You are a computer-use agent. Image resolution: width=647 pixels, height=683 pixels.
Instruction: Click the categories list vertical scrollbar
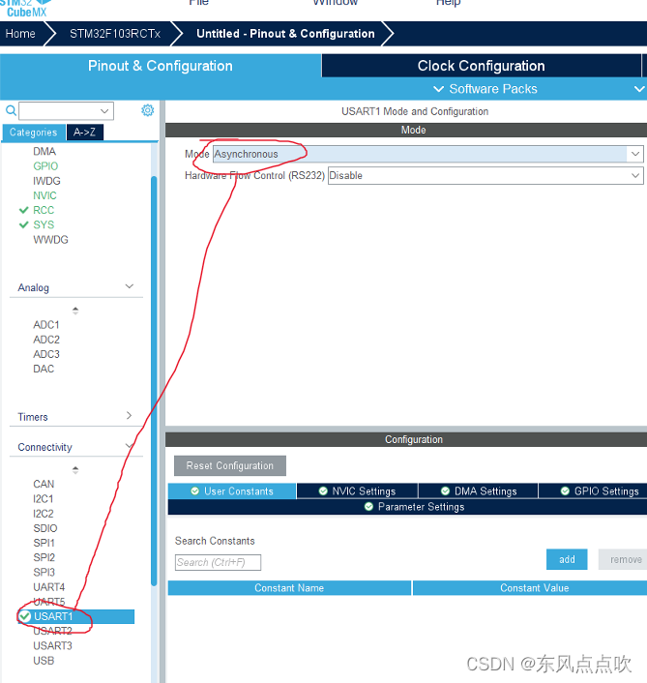(154, 381)
